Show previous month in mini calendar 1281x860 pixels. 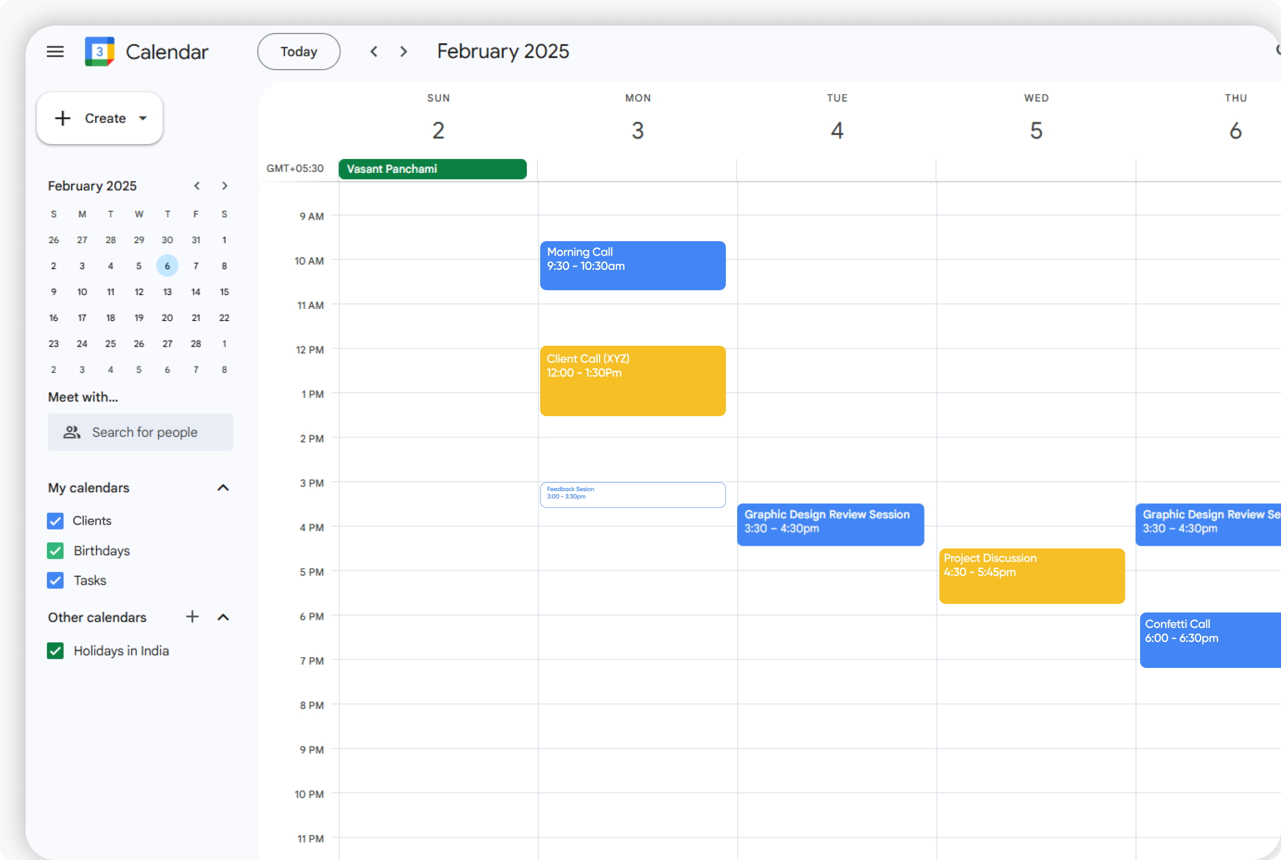coord(197,186)
